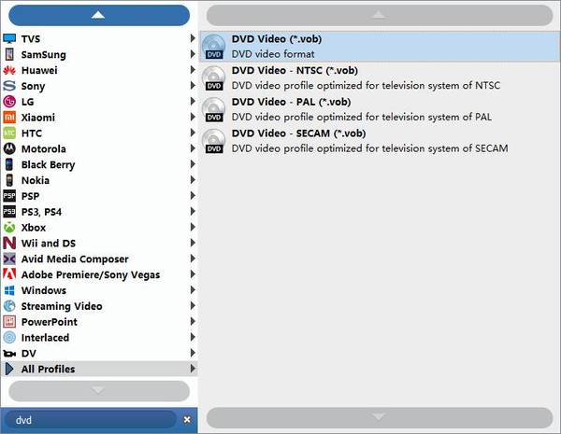This screenshot has height=434, width=561.
Task: Choose DVD Video - NTSC (*.vob) profile
Action: [x=380, y=77]
